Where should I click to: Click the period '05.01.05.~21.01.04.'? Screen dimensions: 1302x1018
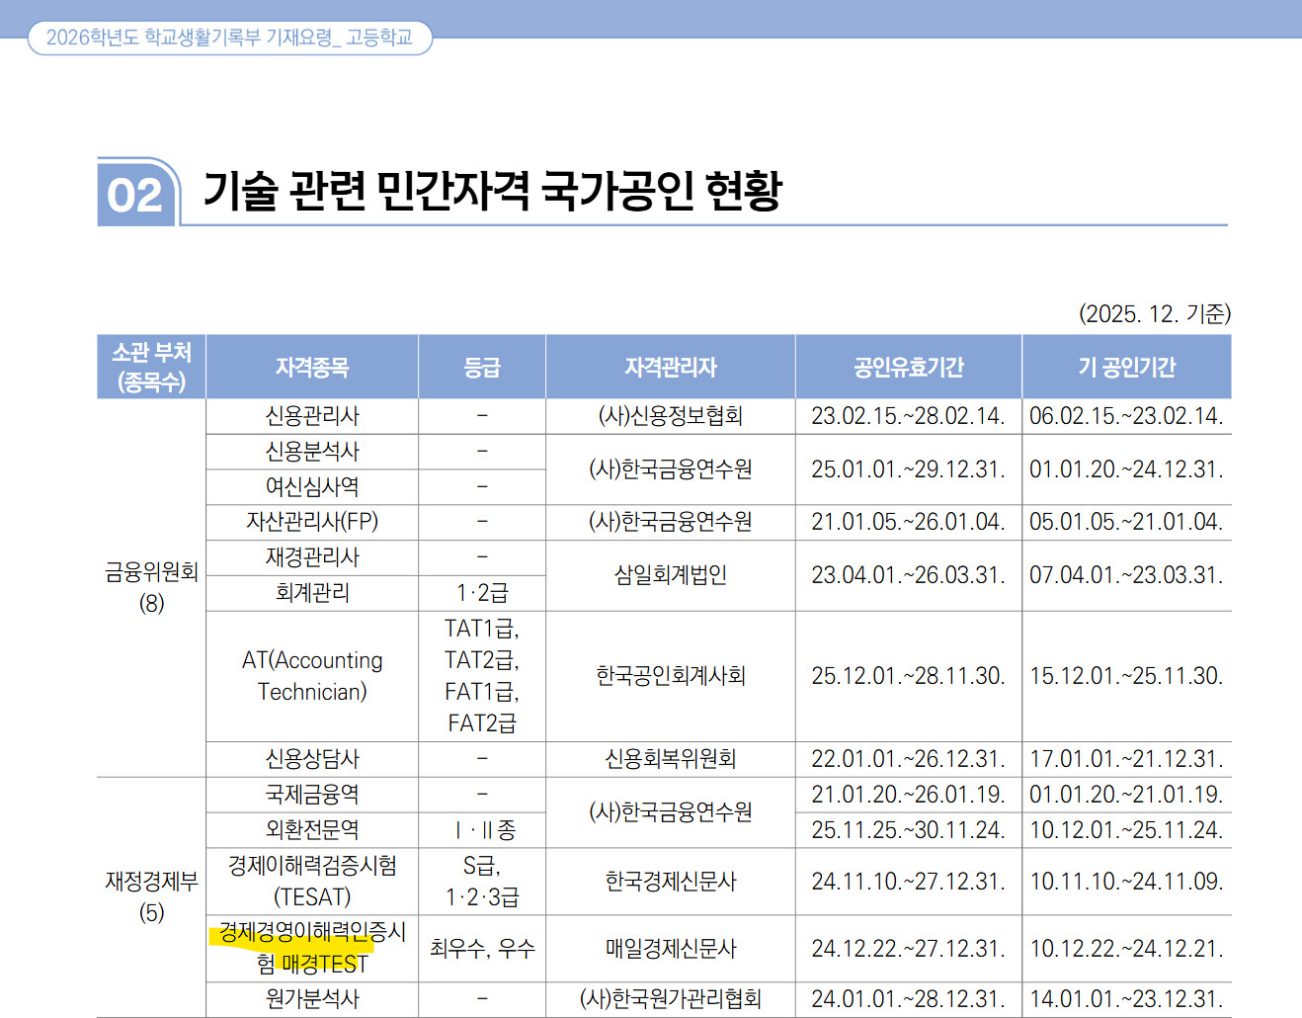[x=1126, y=522]
